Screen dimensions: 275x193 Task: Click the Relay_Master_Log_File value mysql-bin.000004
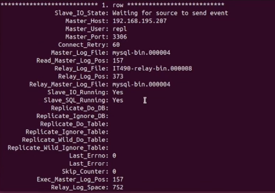[x=141, y=84]
